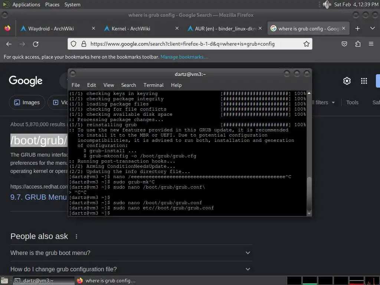The width and height of the screenshot is (380, 285).
Task: Select the where is grub config tab
Action: [x=308, y=28]
